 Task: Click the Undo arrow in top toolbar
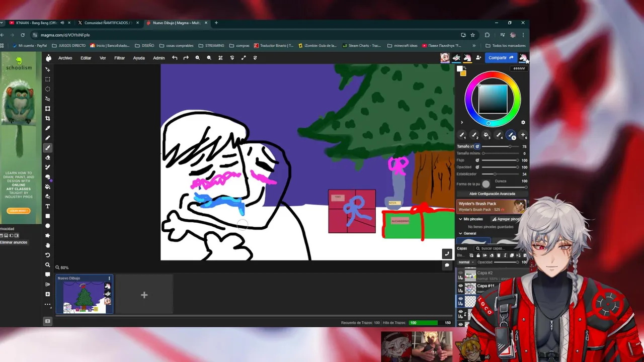click(x=175, y=58)
